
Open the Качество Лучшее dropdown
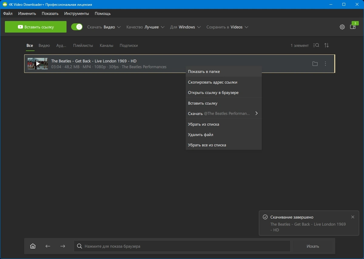[146, 27]
